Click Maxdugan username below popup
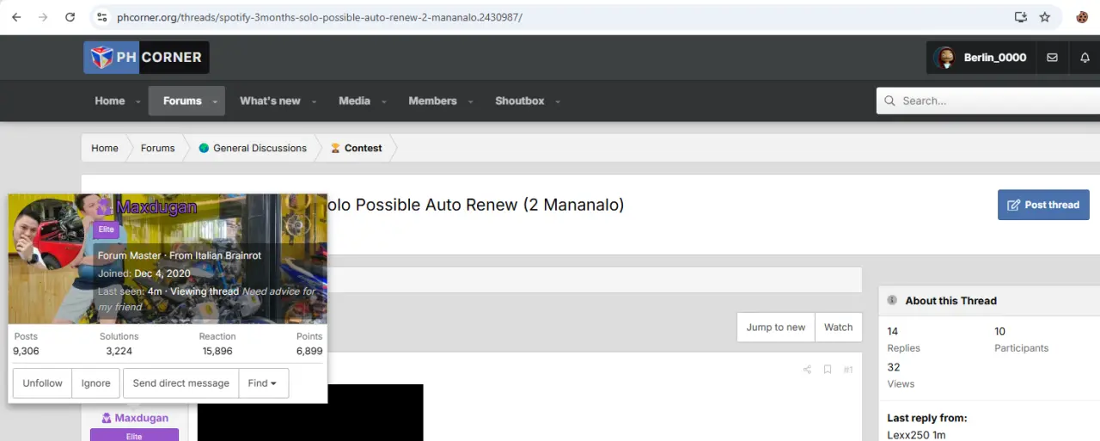This screenshot has height=441, width=1100. point(141,418)
